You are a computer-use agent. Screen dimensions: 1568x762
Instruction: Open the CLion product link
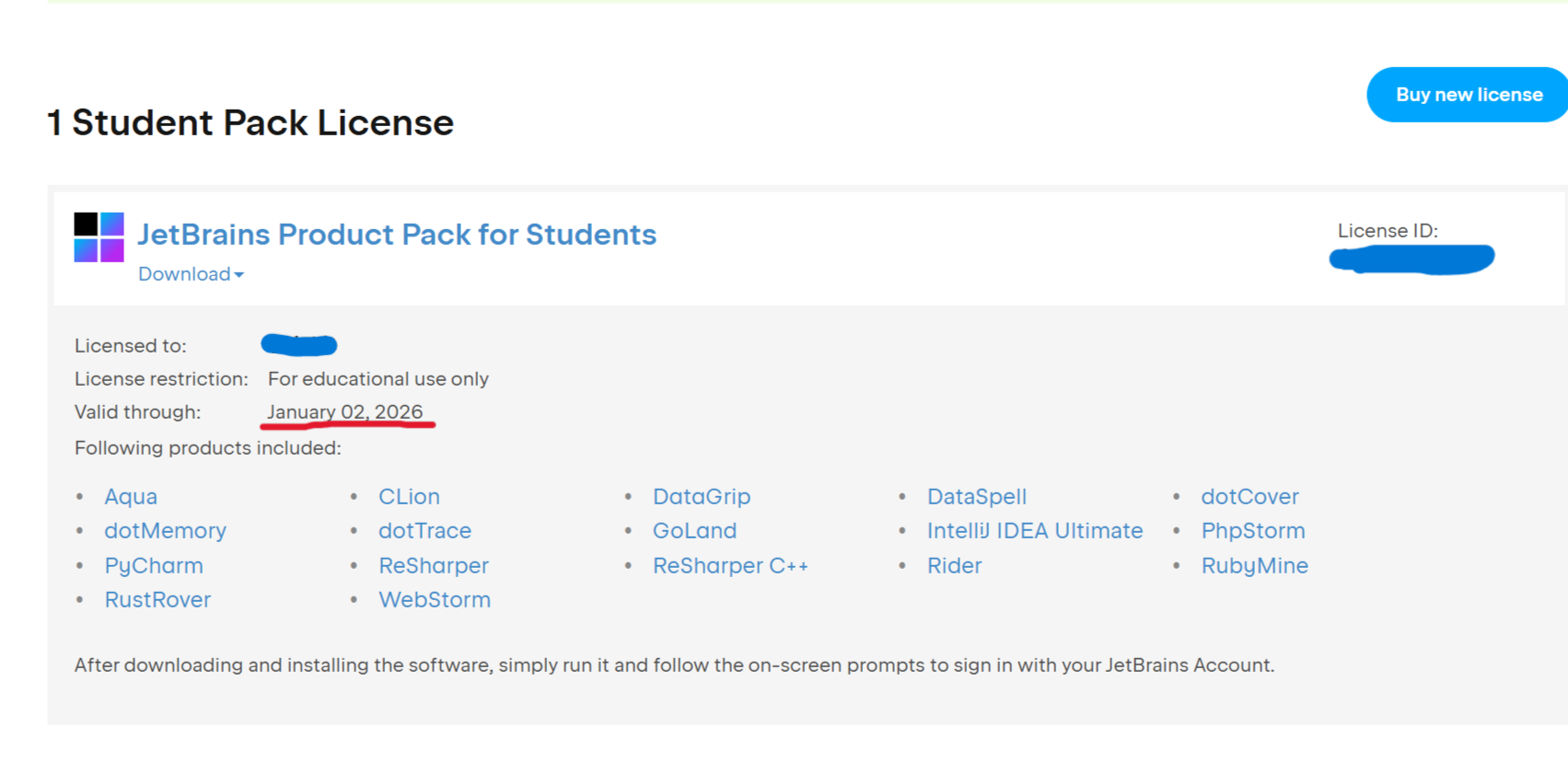pyautogui.click(x=409, y=497)
